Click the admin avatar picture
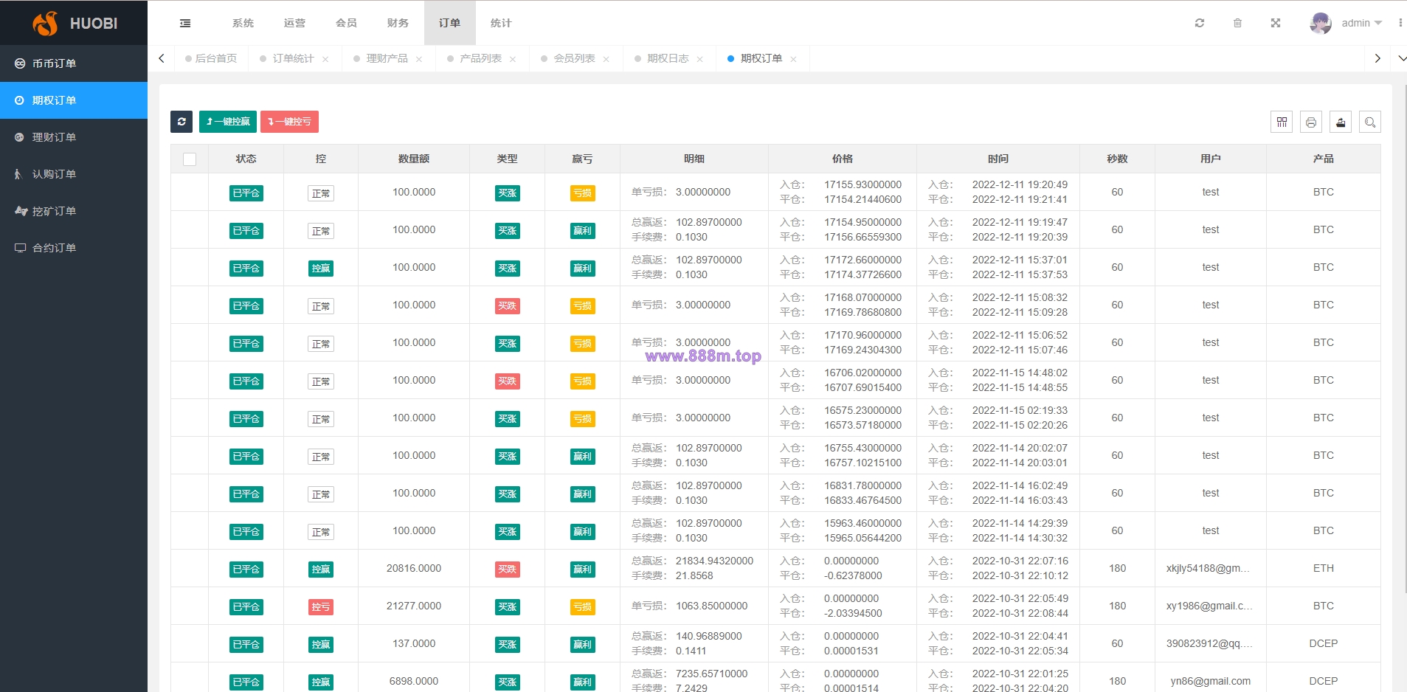The image size is (1407, 692). click(x=1321, y=23)
